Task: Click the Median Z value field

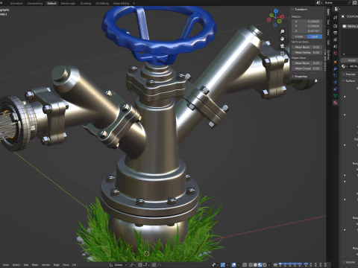Action: (307, 31)
